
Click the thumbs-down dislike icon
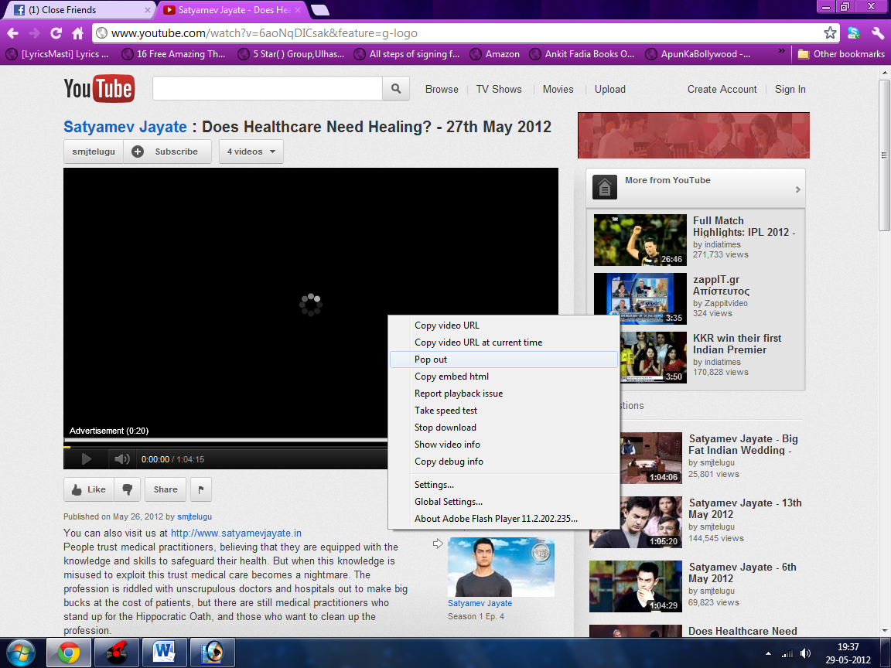[128, 489]
